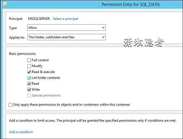Click the Special permissions checkbox

point(29,95)
